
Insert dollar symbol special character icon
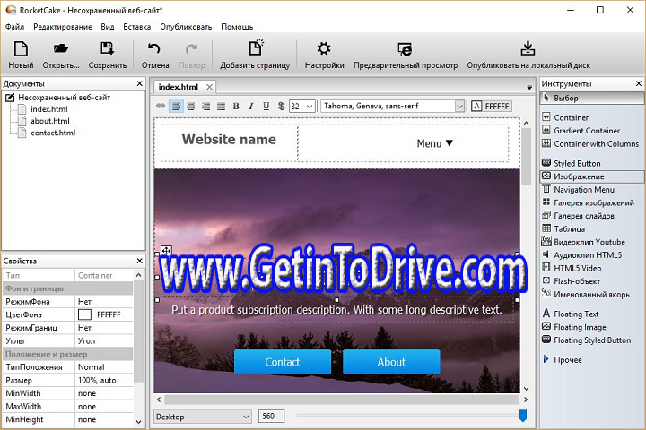click(281, 107)
